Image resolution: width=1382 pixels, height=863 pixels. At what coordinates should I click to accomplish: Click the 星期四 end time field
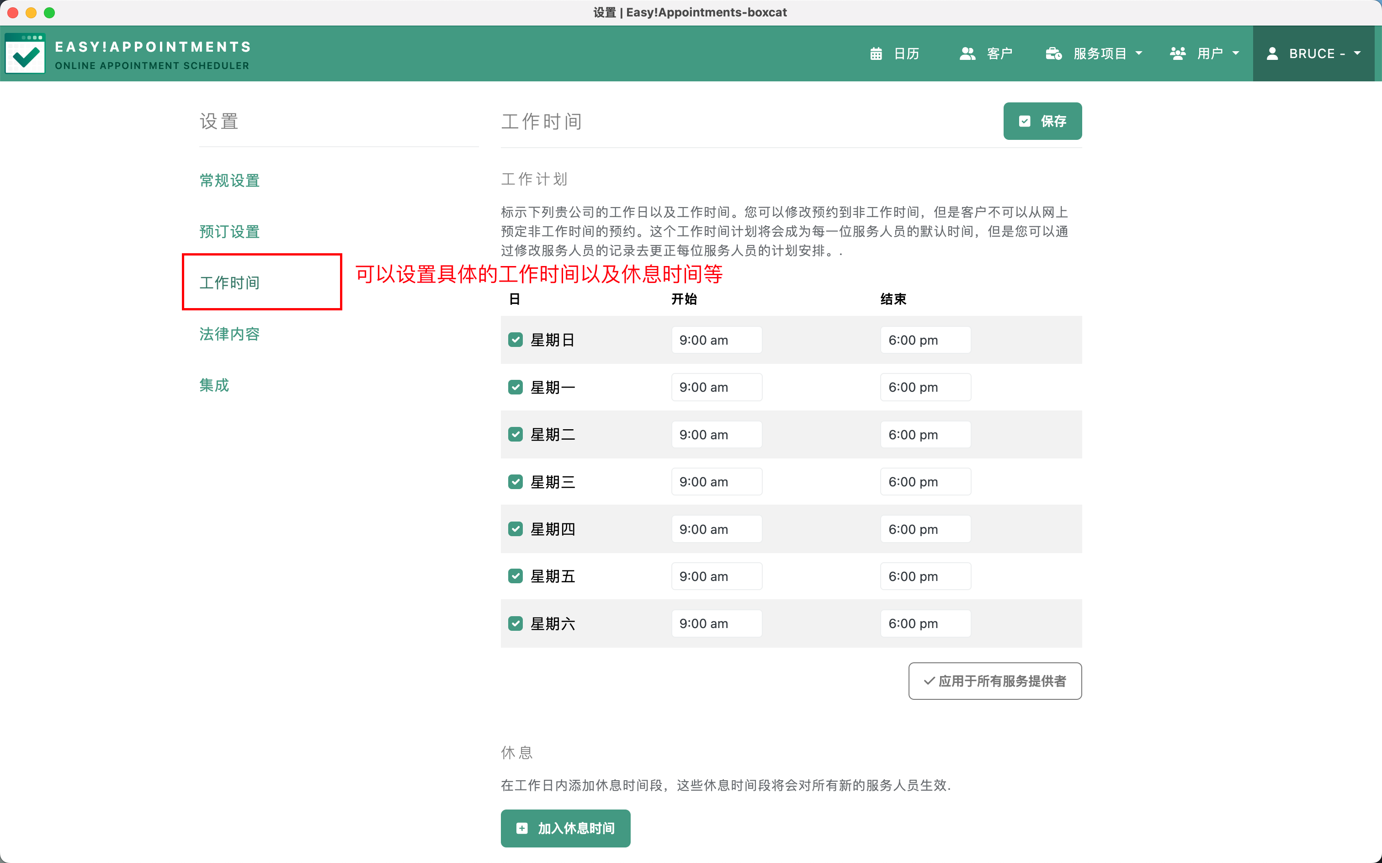(x=925, y=529)
